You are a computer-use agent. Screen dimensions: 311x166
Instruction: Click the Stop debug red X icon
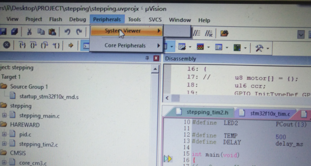click(7, 45)
